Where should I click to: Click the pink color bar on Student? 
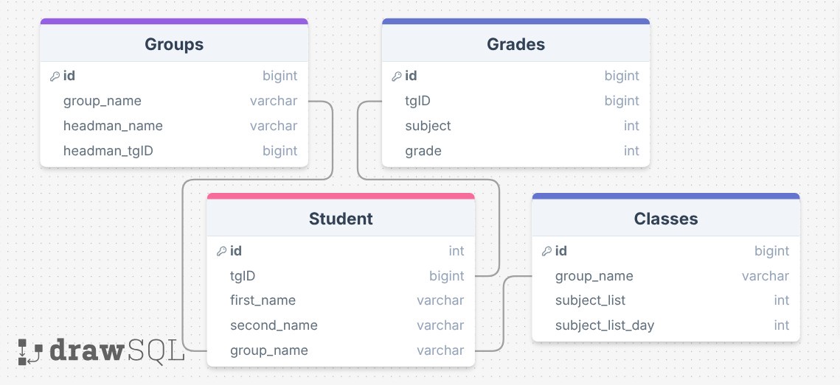tap(341, 196)
